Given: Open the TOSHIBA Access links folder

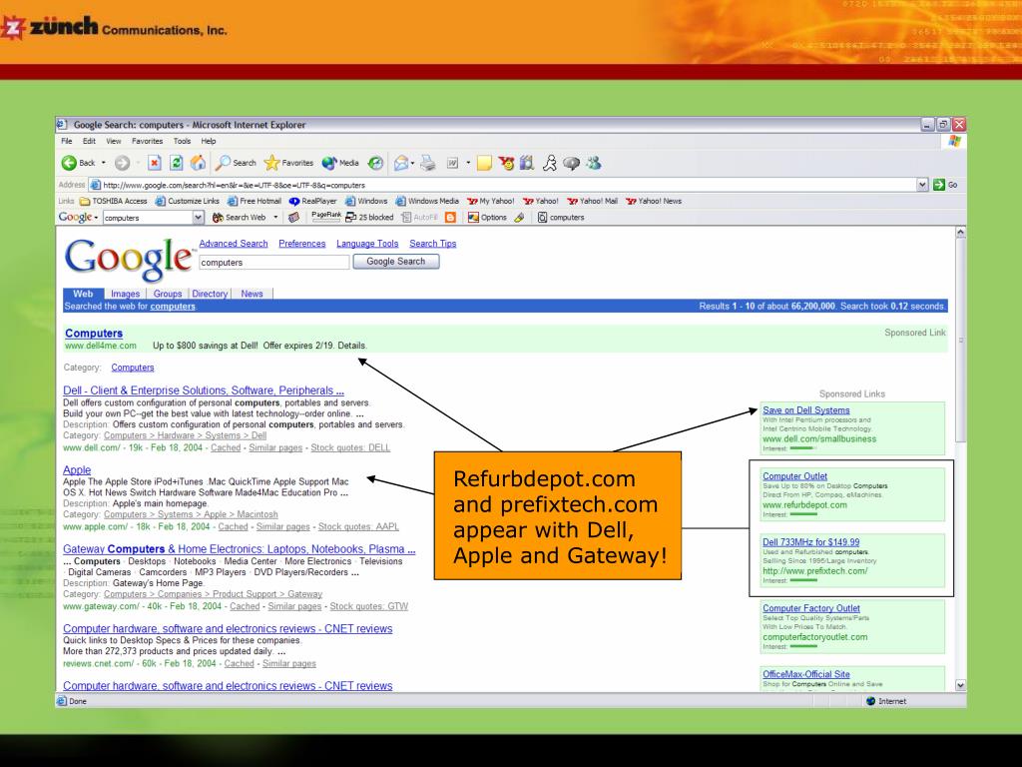Looking at the screenshot, I should [114, 201].
